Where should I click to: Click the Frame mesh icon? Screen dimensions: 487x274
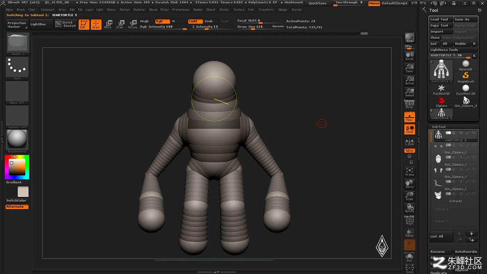(409, 172)
